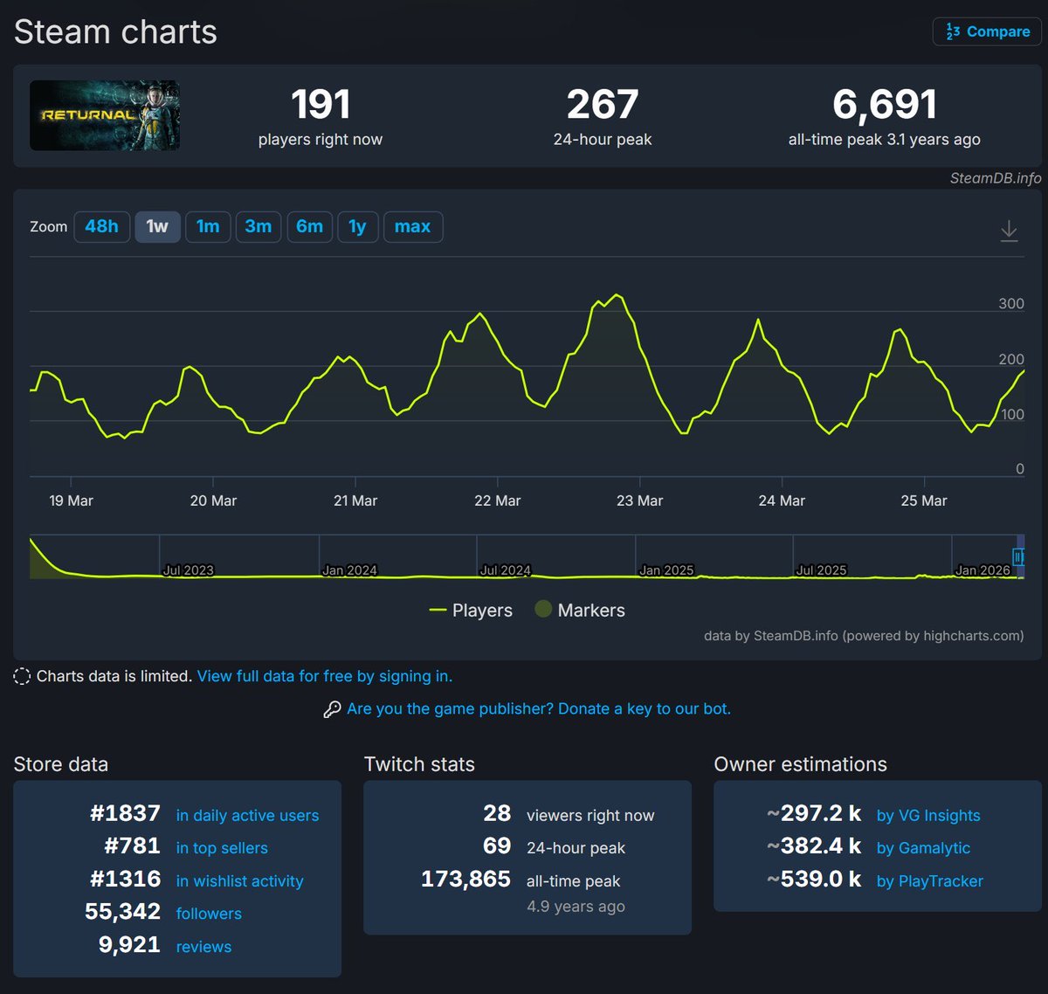Set chart zoom to 48h

coord(101,227)
